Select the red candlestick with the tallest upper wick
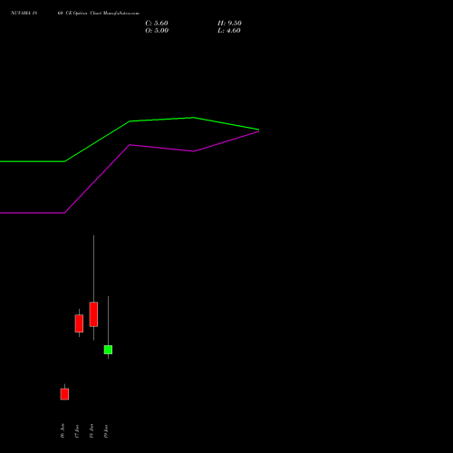 point(93,314)
